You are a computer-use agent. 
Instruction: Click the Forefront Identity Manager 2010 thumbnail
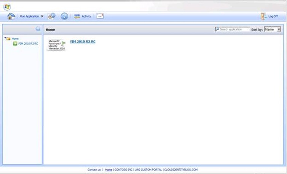click(57, 45)
